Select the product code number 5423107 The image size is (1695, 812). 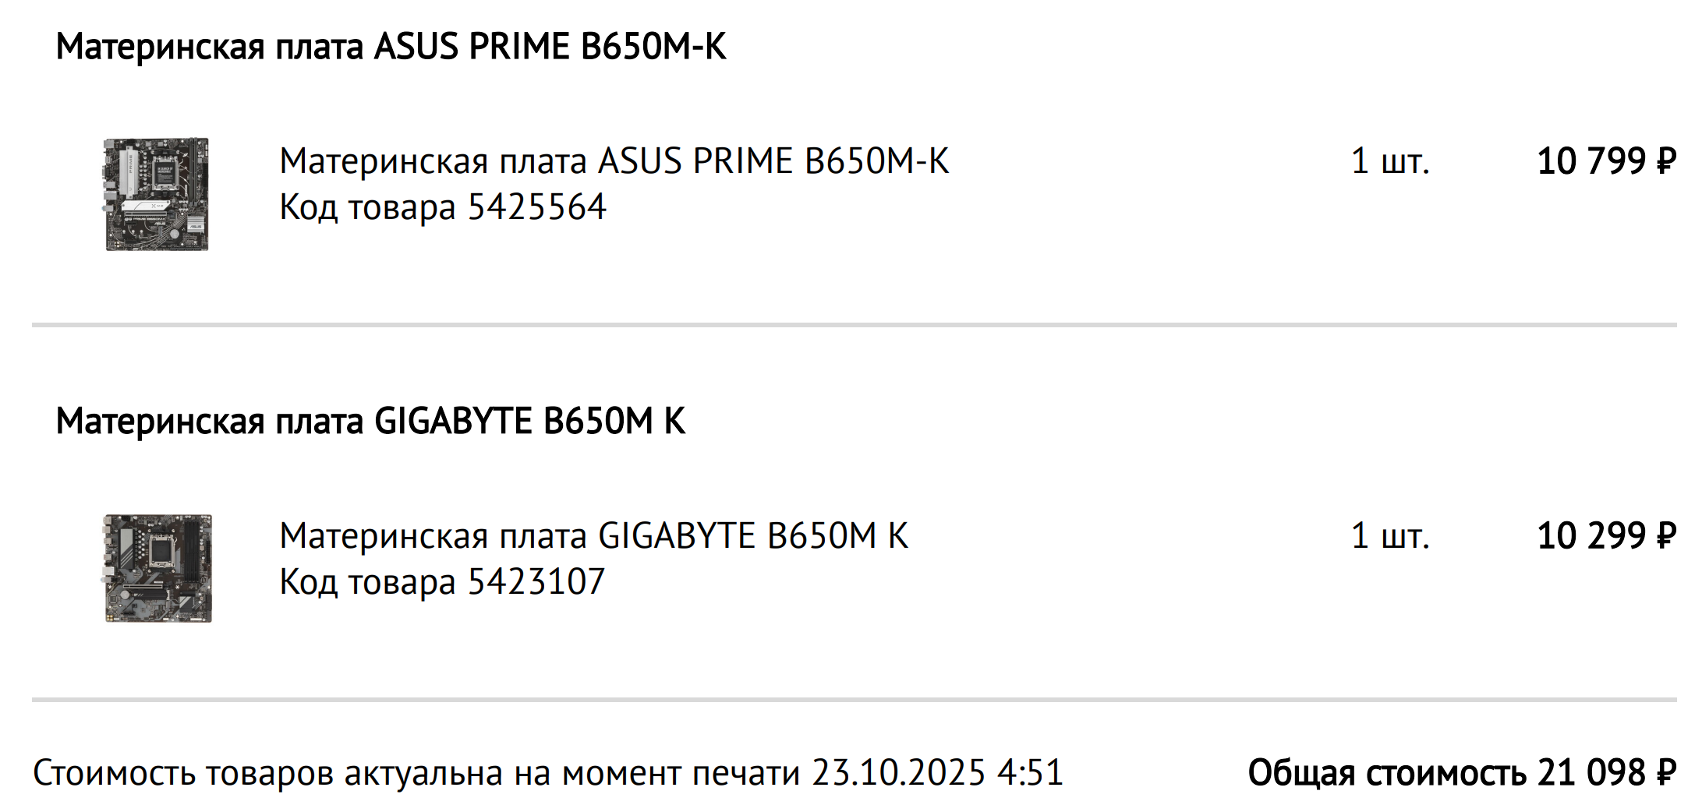[x=536, y=582]
